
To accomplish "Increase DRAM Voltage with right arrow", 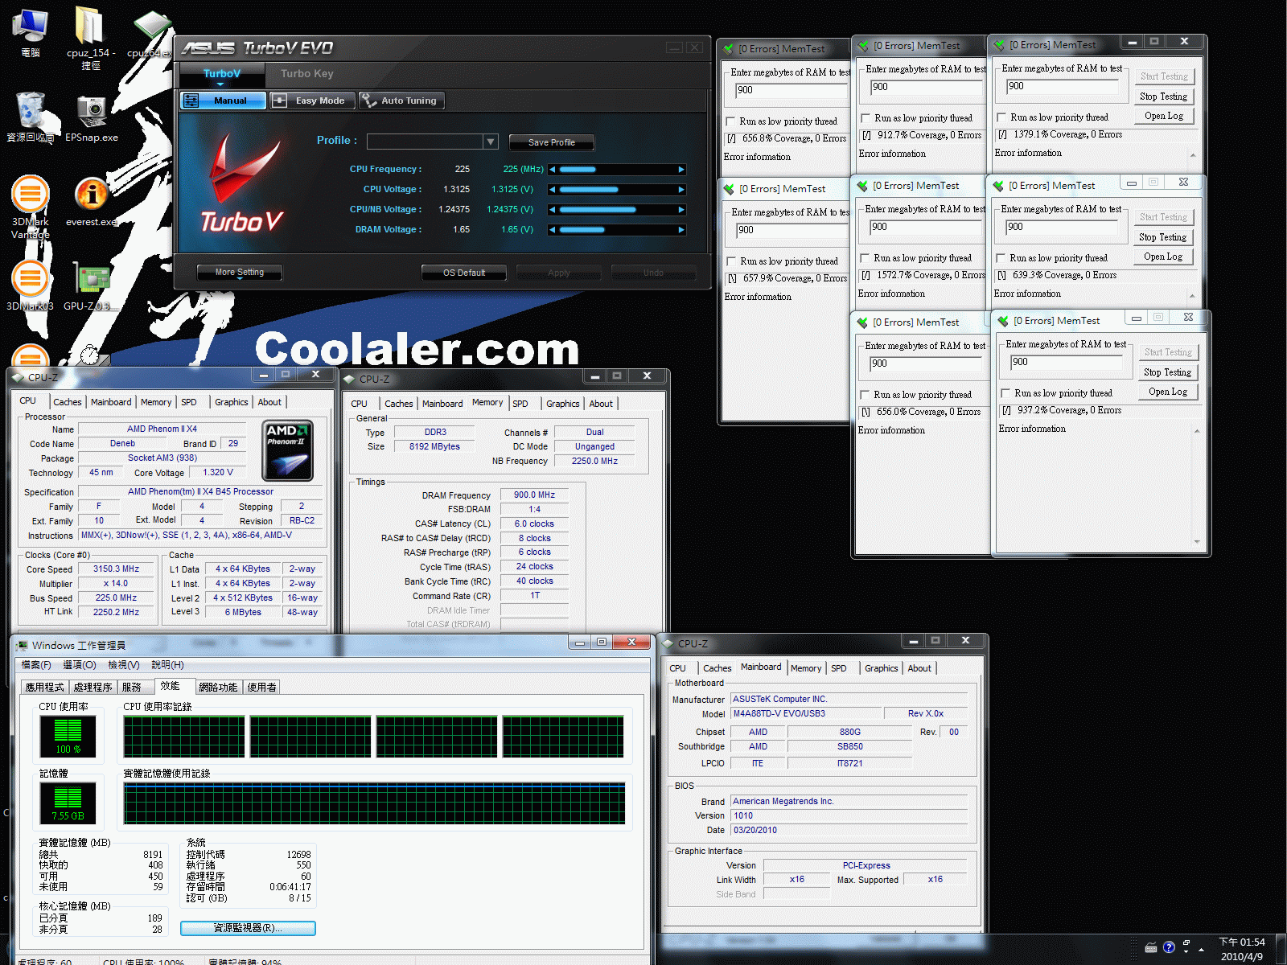I will (681, 230).
